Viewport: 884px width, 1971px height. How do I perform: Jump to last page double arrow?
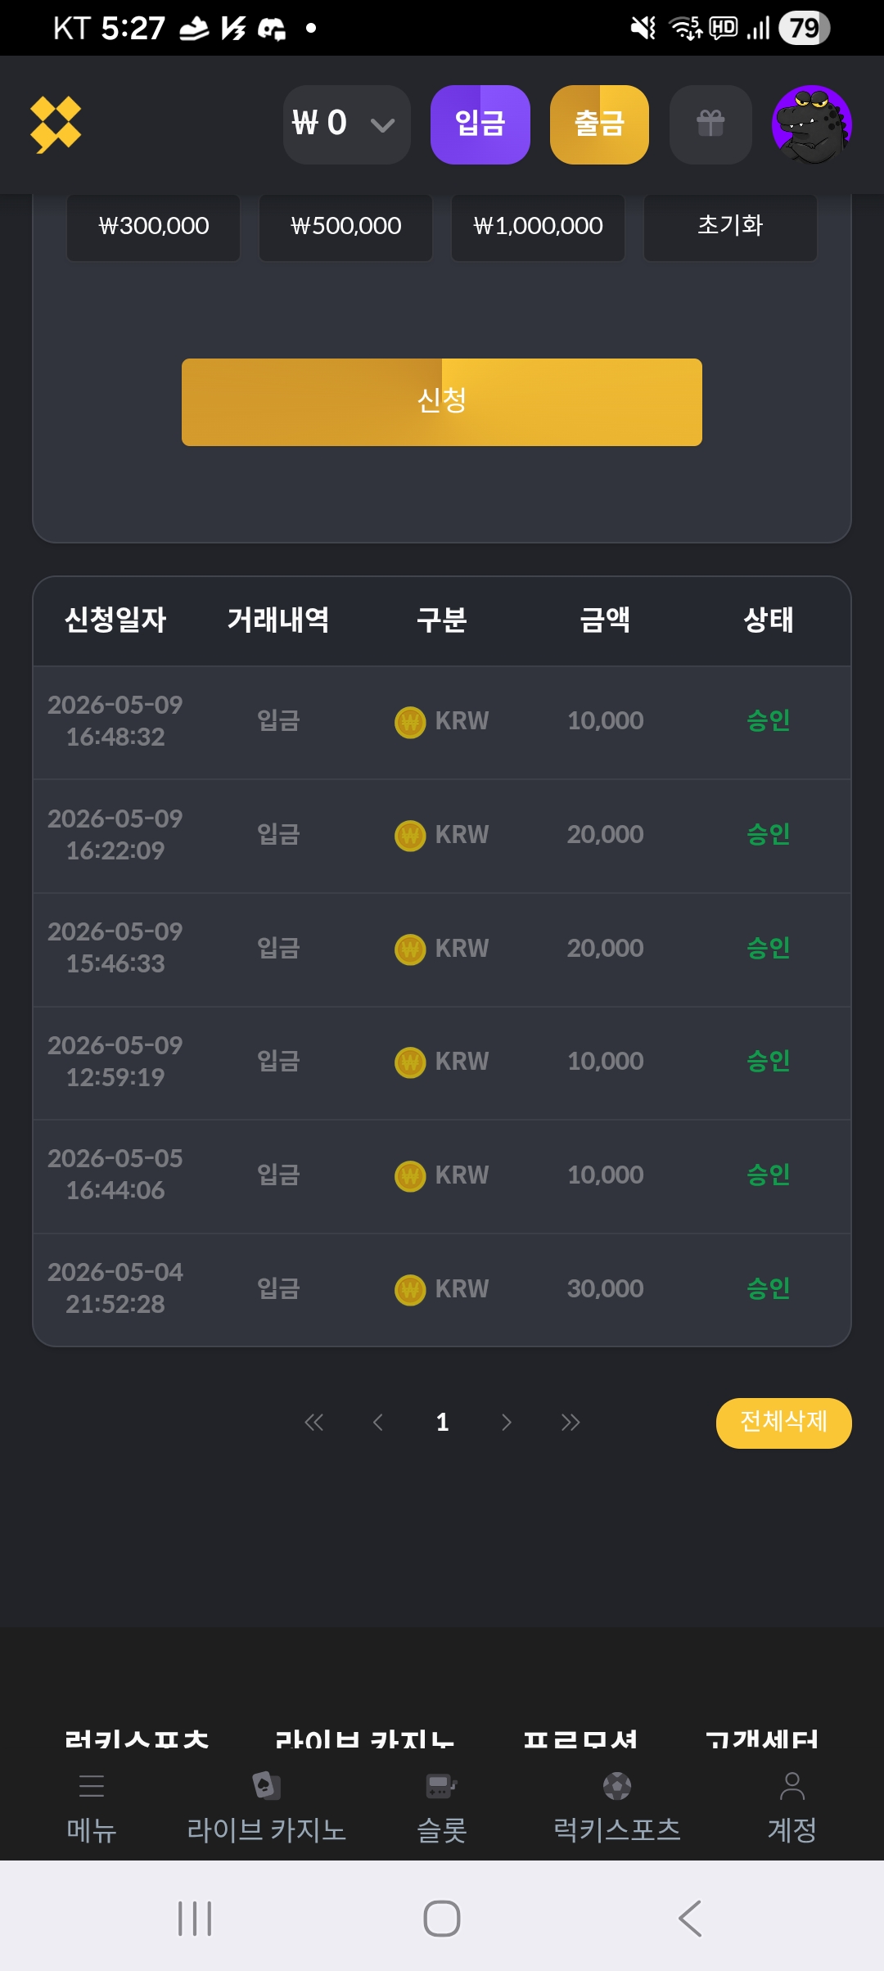point(571,1423)
